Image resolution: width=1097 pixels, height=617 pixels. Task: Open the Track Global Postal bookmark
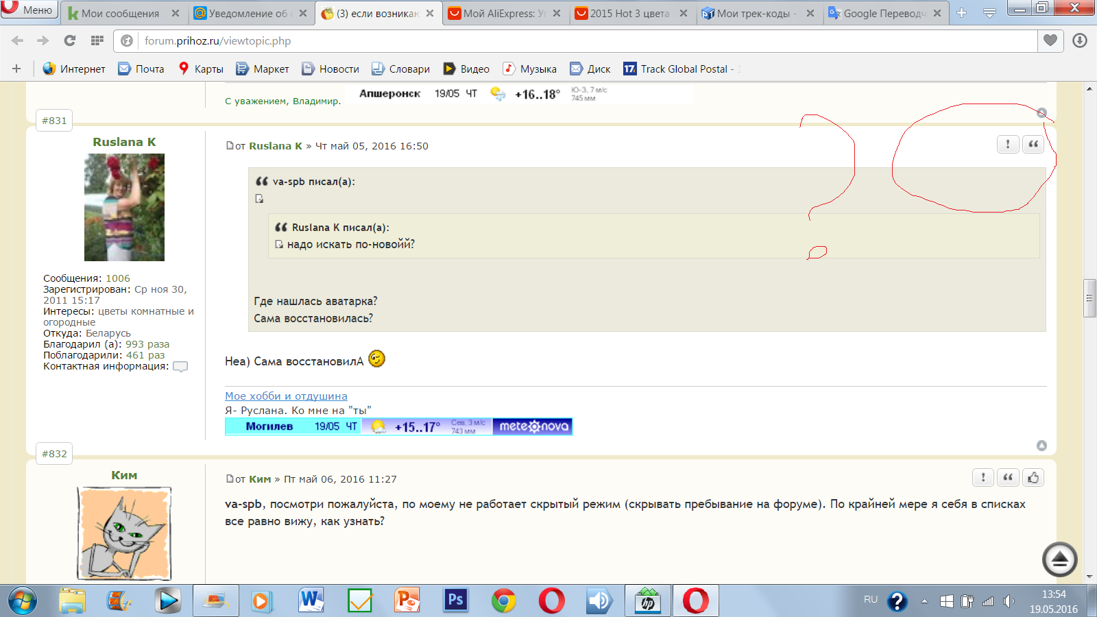[679, 69]
